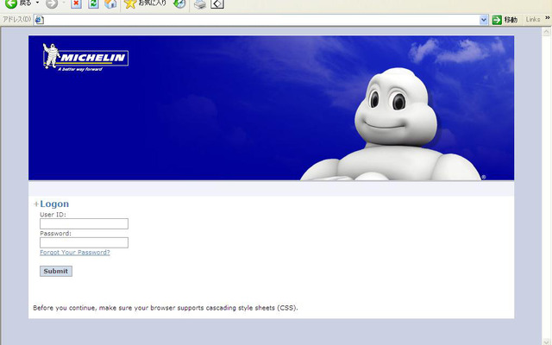Screen dimensions: 552x345
Task: Open the Links toolbar label
Action: point(533,19)
